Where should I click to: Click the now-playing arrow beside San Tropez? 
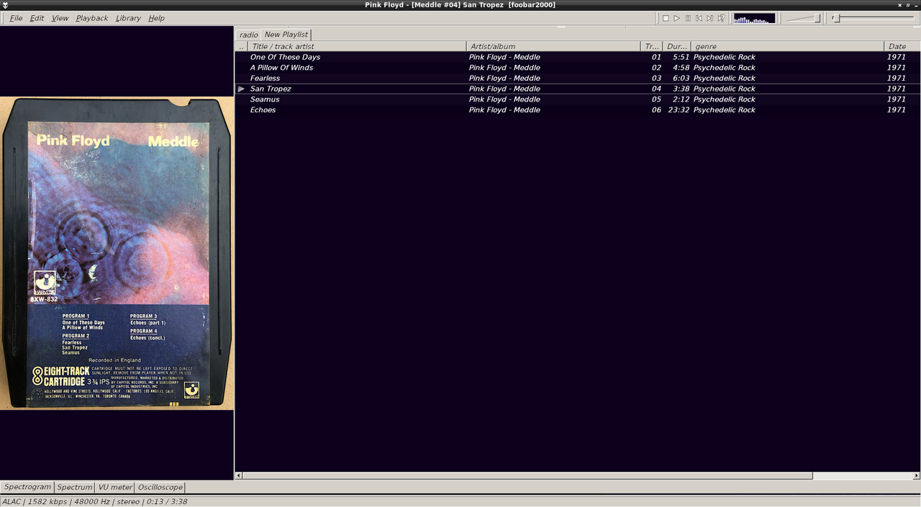(242, 89)
